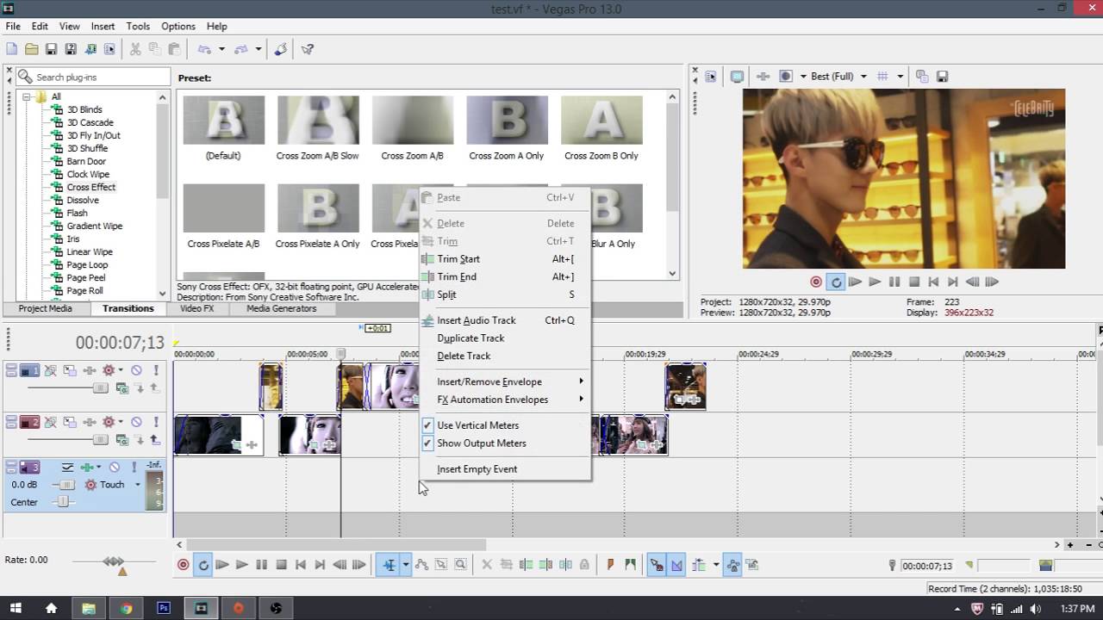Click the Split Screen View icon in preview
The height and width of the screenshot is (620, 1103).
pyautogui.click(x=785, y=76)
